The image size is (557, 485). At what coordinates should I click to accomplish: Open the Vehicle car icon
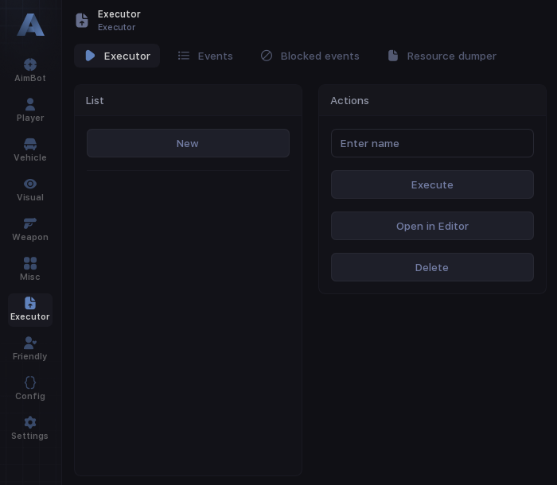[30, 144]
